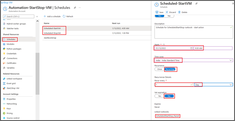Select the startBootstrap schedule row
235x121 pixels.
click(97, 38)
